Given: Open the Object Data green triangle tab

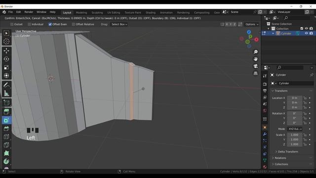Looking at the screenshot, I should click(x=265, y=160).
